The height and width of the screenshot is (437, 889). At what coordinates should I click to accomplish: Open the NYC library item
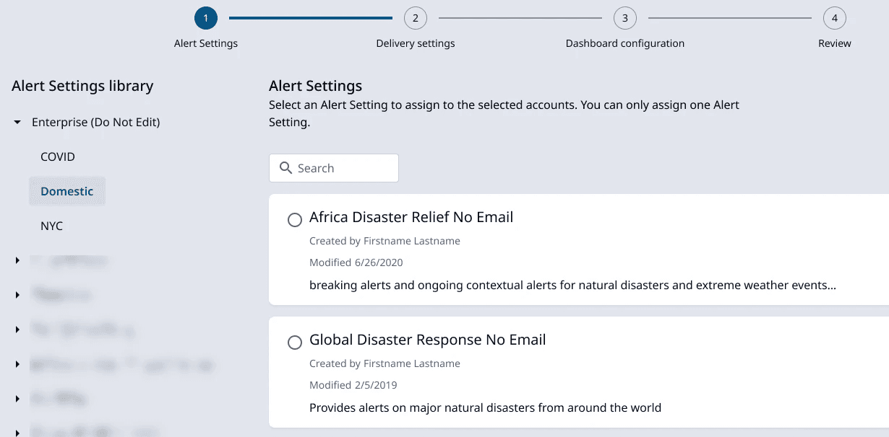(52, 226)
